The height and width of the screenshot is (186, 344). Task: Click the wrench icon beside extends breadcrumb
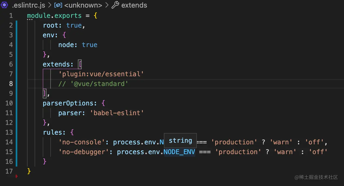coord(115,5)
